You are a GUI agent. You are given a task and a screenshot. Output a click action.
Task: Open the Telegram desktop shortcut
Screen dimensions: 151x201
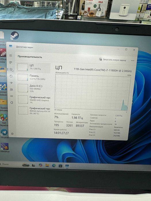(x=4, y=133)
